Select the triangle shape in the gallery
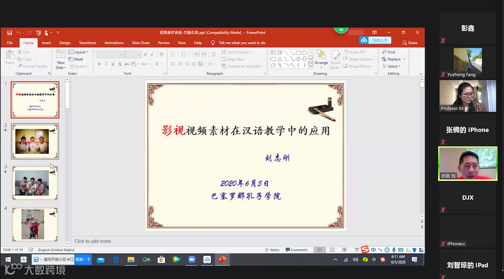Screen dimensions: 504x279 point(280,59)
